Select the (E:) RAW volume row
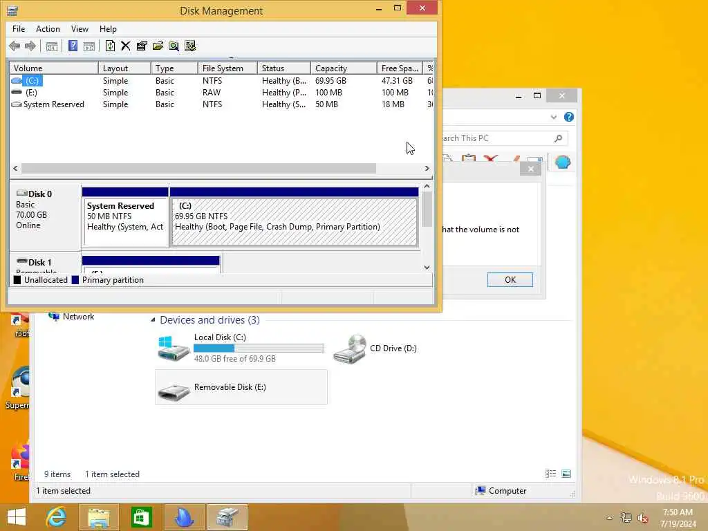 (221, 93)
